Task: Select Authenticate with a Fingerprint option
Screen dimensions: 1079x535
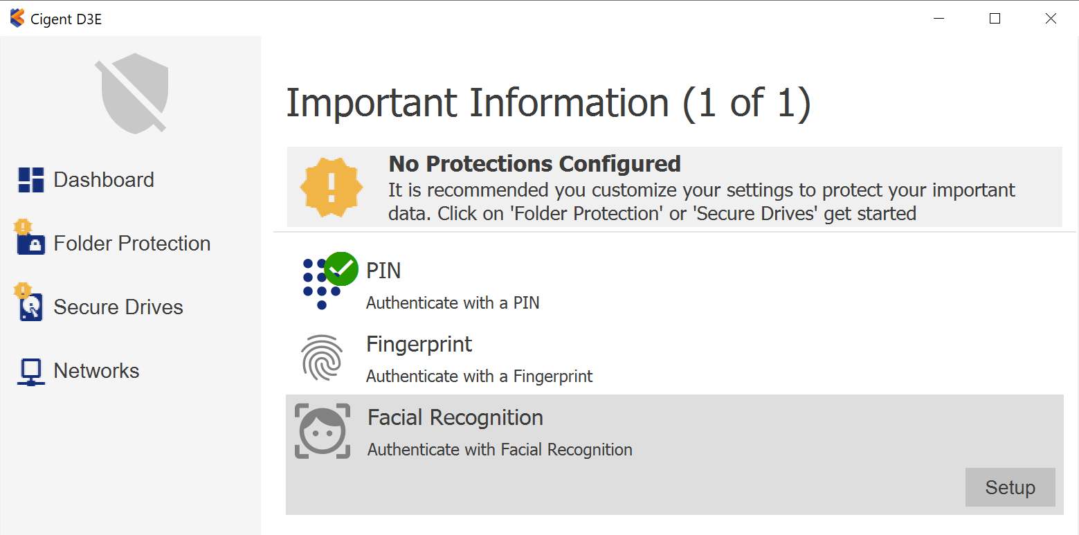Action: (479, 377)
